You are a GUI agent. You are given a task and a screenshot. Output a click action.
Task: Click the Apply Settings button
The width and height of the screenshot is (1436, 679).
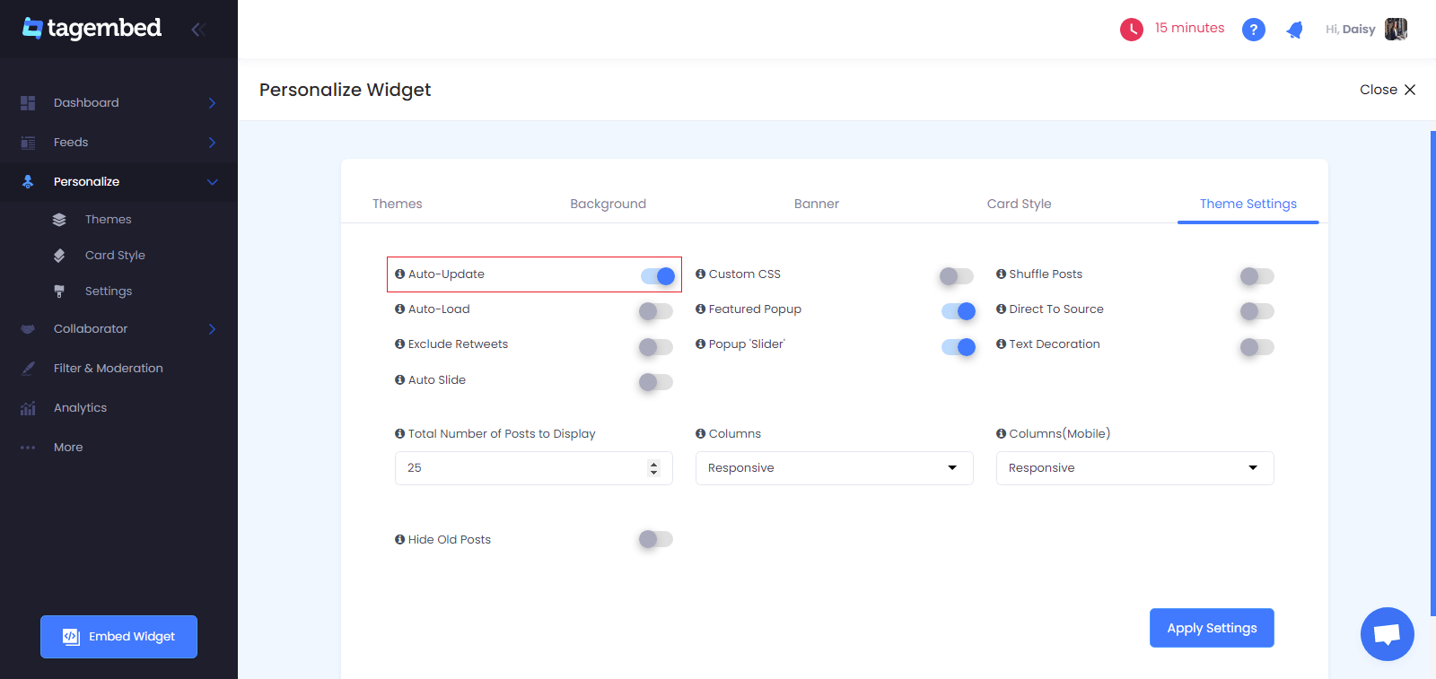(x=1212, y=628)
